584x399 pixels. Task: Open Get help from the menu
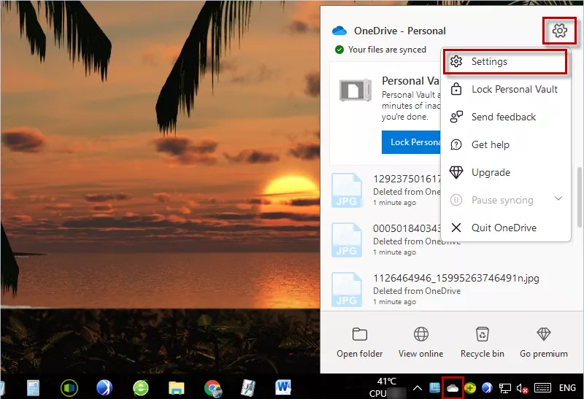[490, 145]
